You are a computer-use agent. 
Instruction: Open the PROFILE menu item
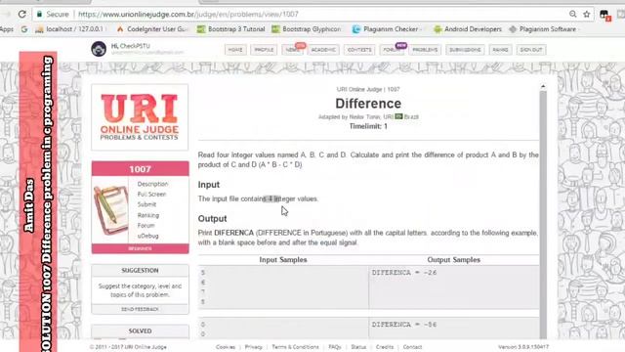pos(264,50)
